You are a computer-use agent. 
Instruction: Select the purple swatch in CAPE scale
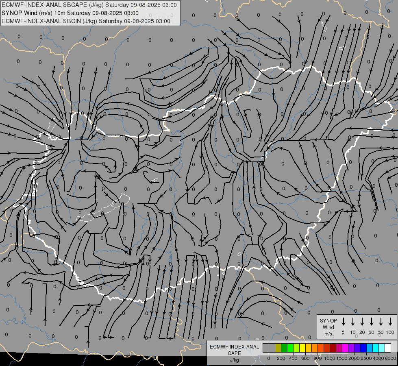point(351,348)
